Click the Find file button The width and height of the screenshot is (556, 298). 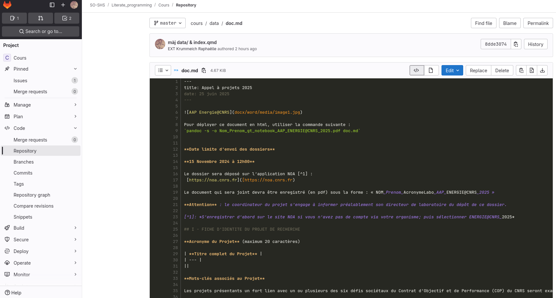(483, 23)
